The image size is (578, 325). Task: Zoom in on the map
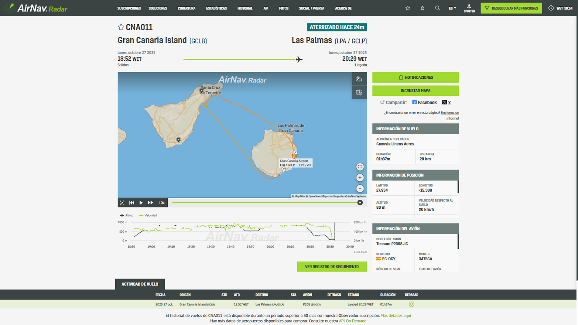pyautogui.click(x=360, y=178)
